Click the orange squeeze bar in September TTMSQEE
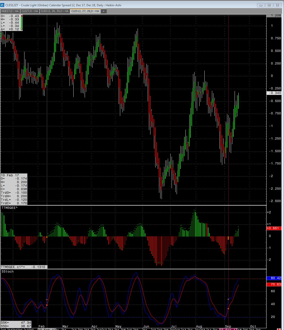The width and height of the screenshot is (284, 330). tap(228, 238)
